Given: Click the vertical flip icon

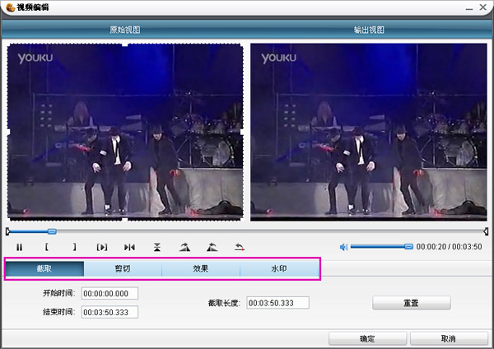Looking at the screenshot, I should coord(157,247).
